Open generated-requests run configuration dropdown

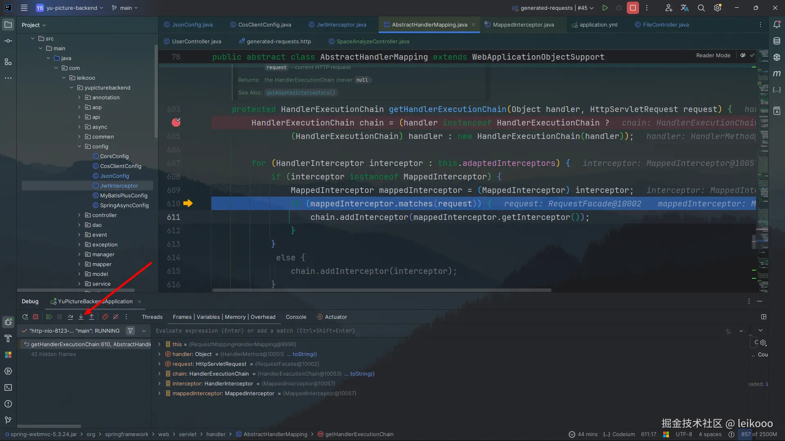553,8
